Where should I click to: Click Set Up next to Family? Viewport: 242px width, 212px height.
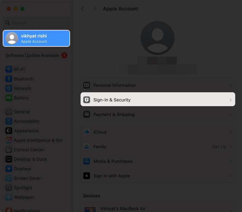219,147
